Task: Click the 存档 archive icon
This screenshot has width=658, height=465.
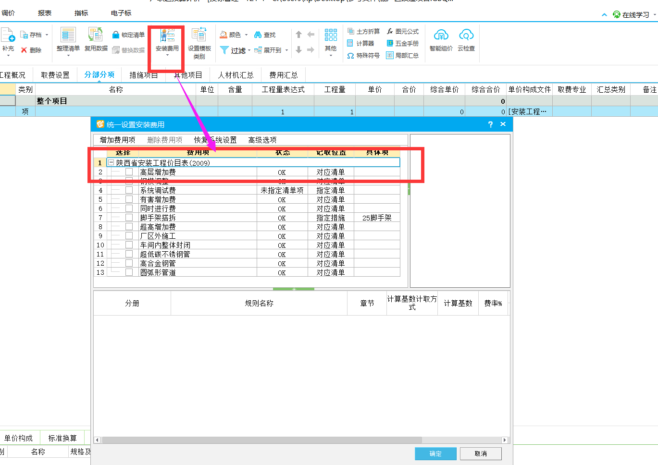Action: pyautogui.click(x=24, y=35)
